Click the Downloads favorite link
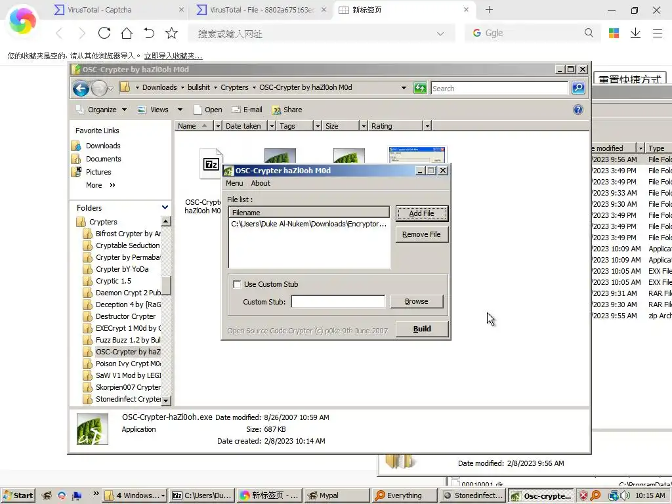The width and height of the screenshot is (672, 504). tap(103, 146)
